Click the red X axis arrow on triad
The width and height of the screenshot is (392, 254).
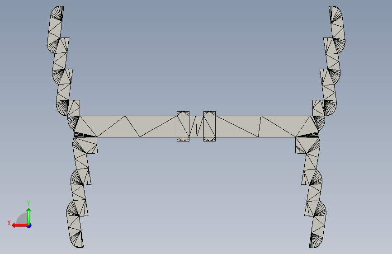19,226
